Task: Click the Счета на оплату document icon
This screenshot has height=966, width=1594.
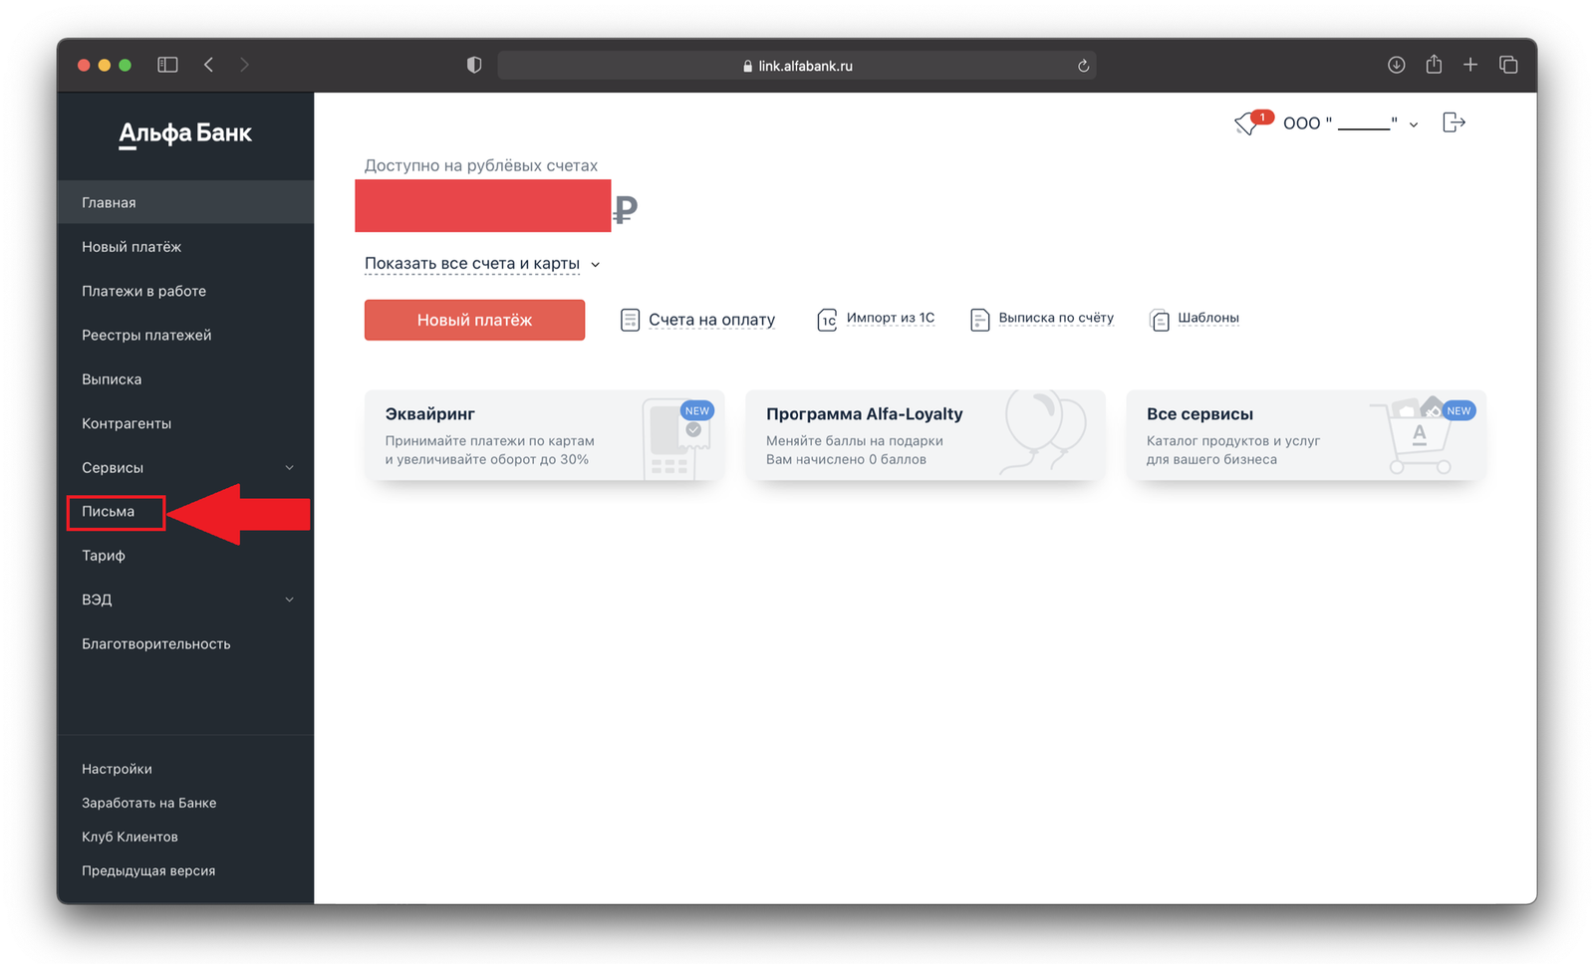Action: click(x=630, y=320)
